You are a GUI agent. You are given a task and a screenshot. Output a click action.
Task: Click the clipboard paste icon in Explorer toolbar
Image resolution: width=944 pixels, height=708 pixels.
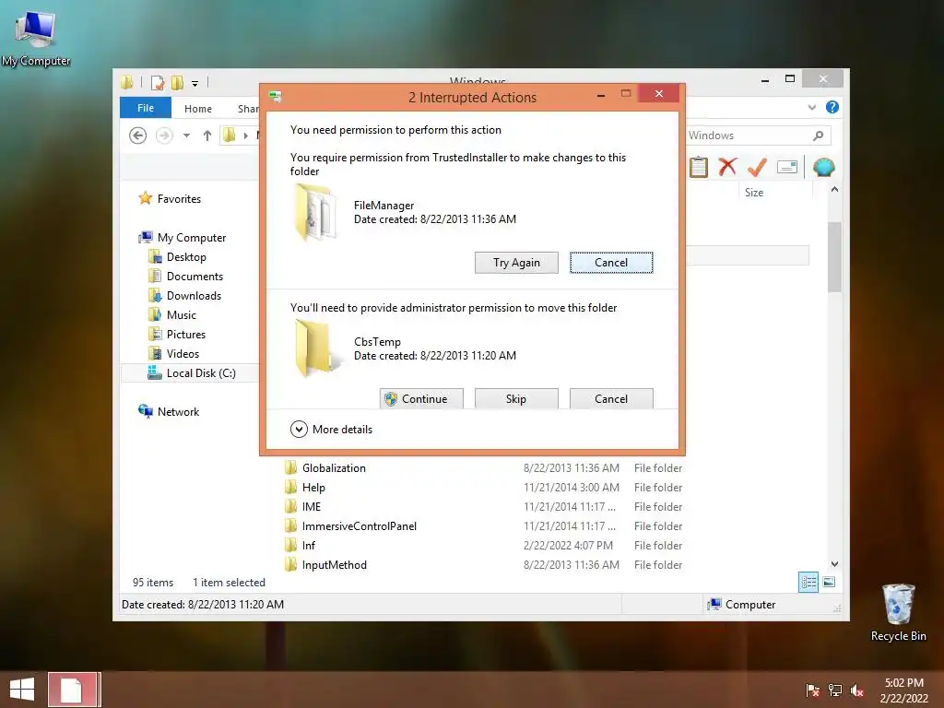(699, 167)
